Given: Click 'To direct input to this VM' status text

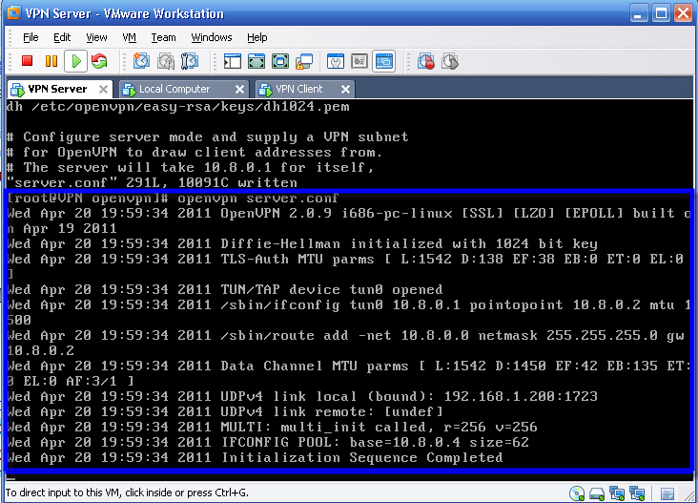Looking at the screenshot, I should pos(127,493).
